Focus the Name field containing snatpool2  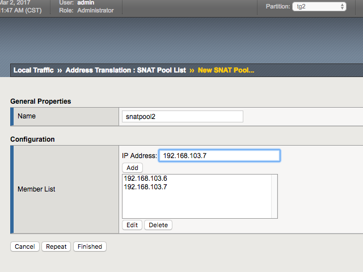coord(183,116)
